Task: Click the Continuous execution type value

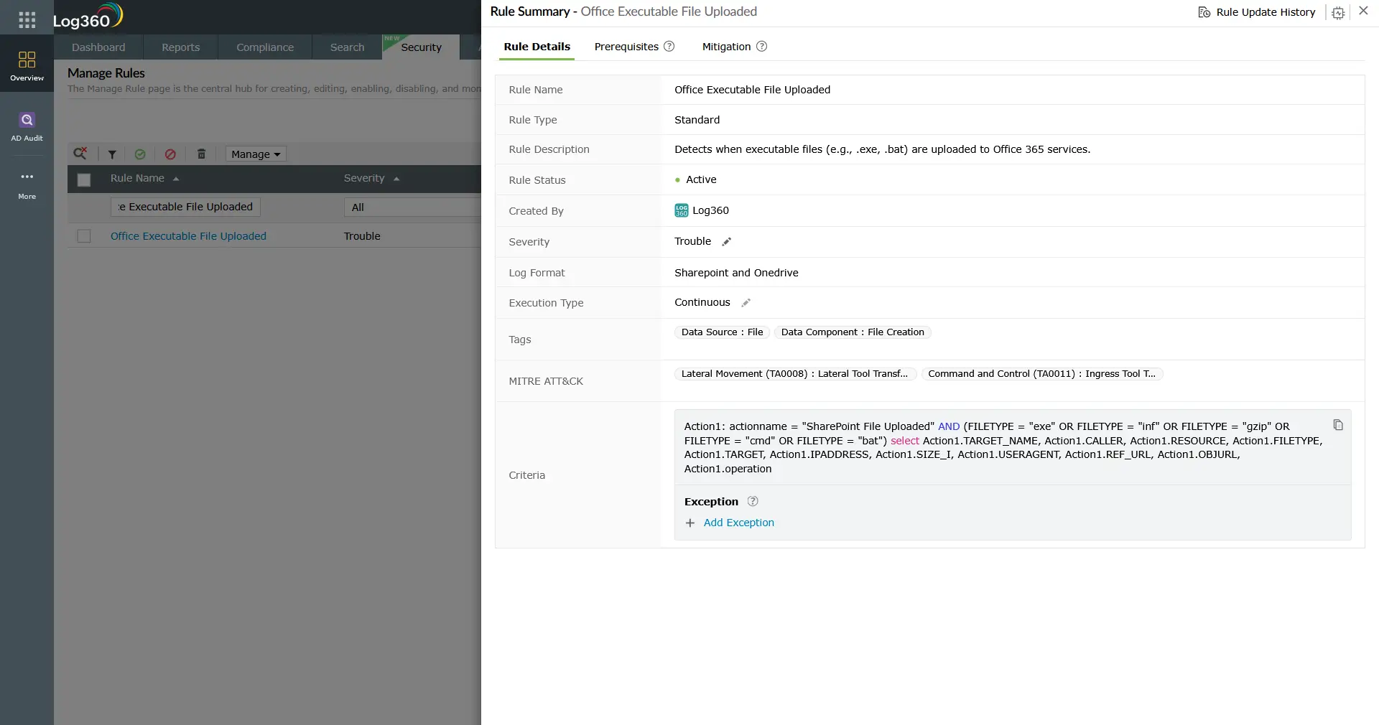Action: coord(702,302)
